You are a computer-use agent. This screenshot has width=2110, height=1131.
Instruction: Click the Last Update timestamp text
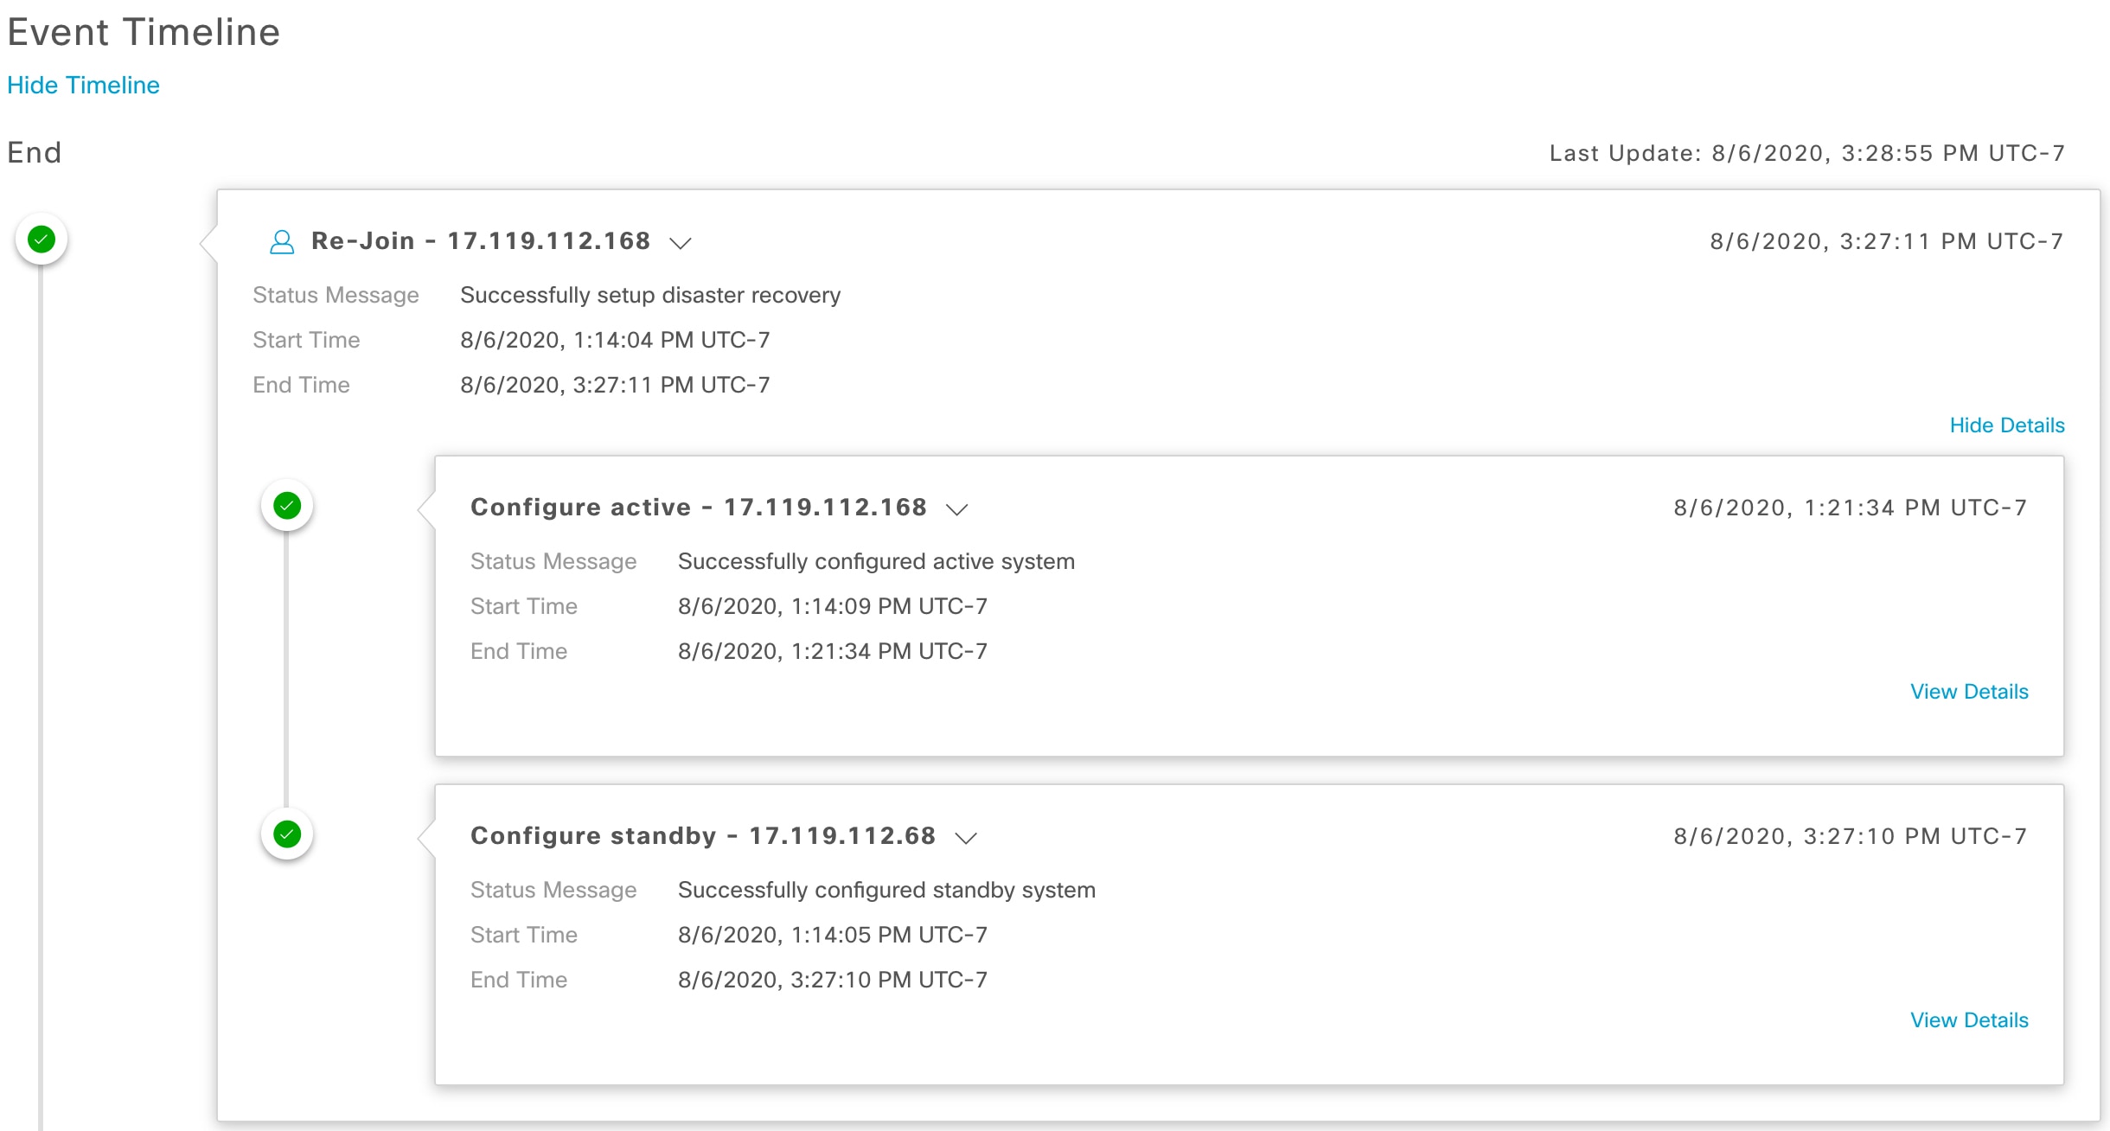coord(1806,153)
